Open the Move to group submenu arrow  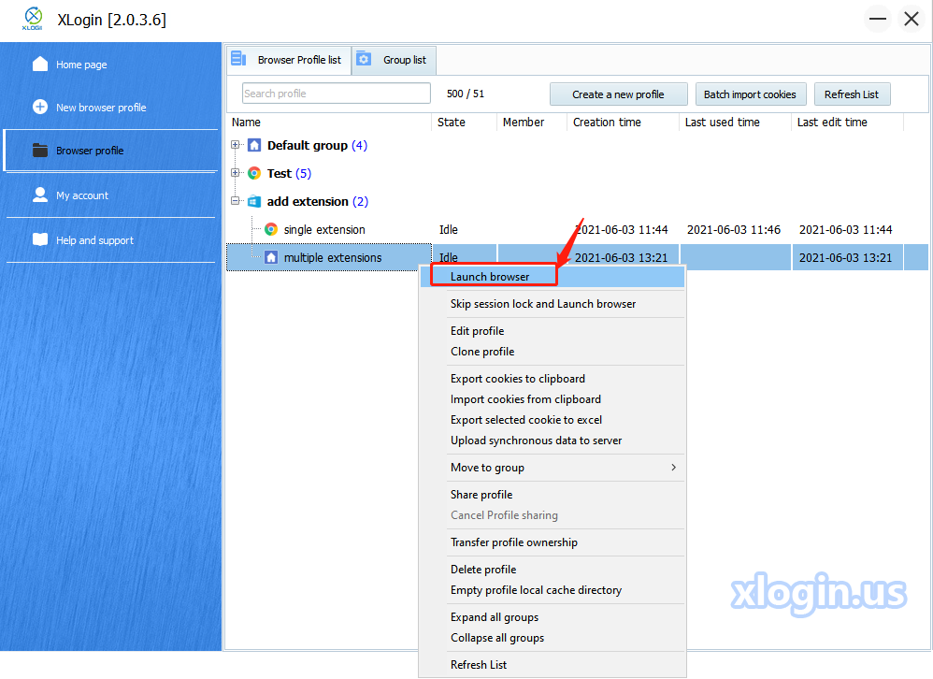click(x=673, y=467)
